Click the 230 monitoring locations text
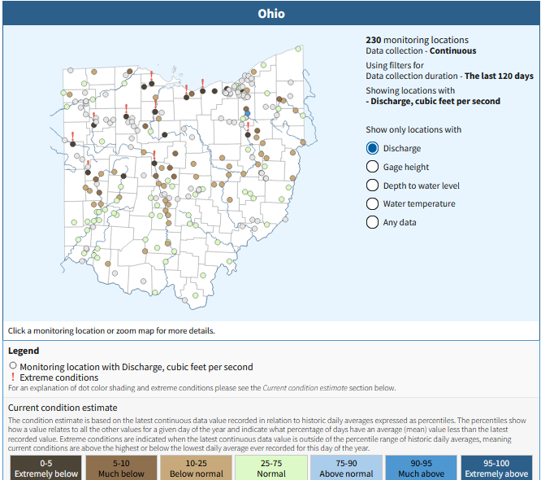541x480 pixels. click(x=418, y=40)
